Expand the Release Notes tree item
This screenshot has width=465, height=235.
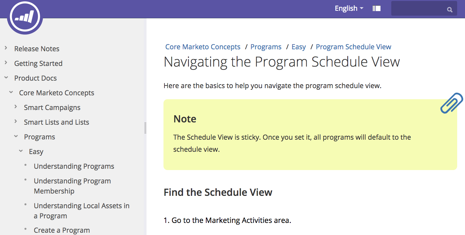[x=6, y=48]
